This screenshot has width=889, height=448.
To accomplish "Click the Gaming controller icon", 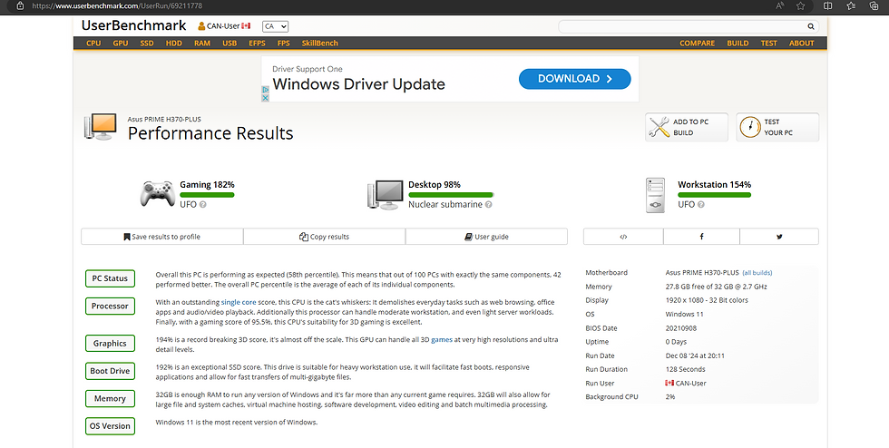I will pyautogui.click(x=157, y=194).
